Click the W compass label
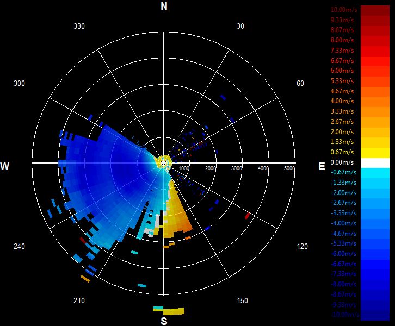The image size is (395, 326). point(5,166)
